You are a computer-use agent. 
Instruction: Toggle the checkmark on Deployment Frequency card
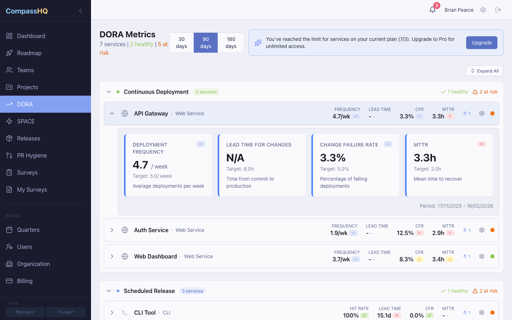(201, 144)
